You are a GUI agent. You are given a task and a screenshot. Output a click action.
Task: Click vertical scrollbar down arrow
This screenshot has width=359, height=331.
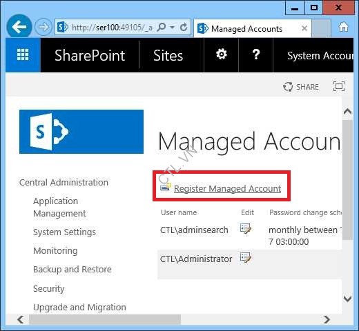click(x=347, y=299)
